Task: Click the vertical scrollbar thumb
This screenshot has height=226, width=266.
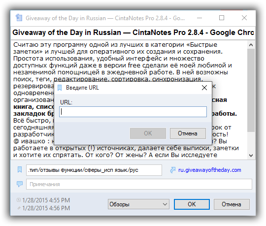Action: [x=251, y=90]
